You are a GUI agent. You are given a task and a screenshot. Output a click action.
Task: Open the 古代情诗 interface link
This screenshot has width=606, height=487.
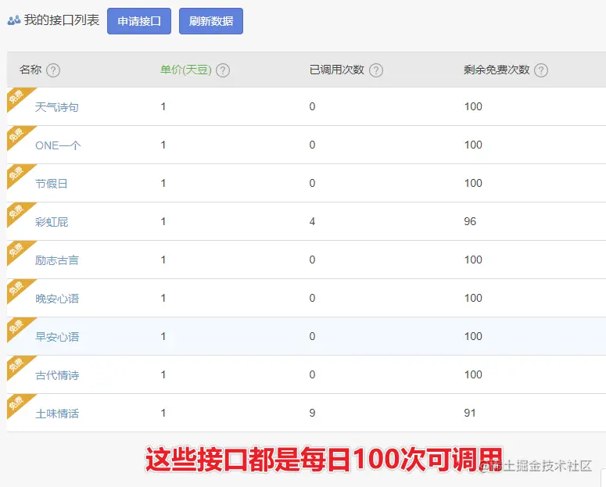57,375
